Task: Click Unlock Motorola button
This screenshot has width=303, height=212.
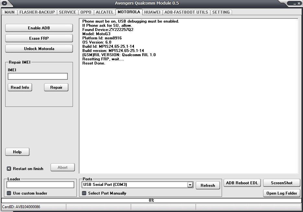Action: point(39,49)
